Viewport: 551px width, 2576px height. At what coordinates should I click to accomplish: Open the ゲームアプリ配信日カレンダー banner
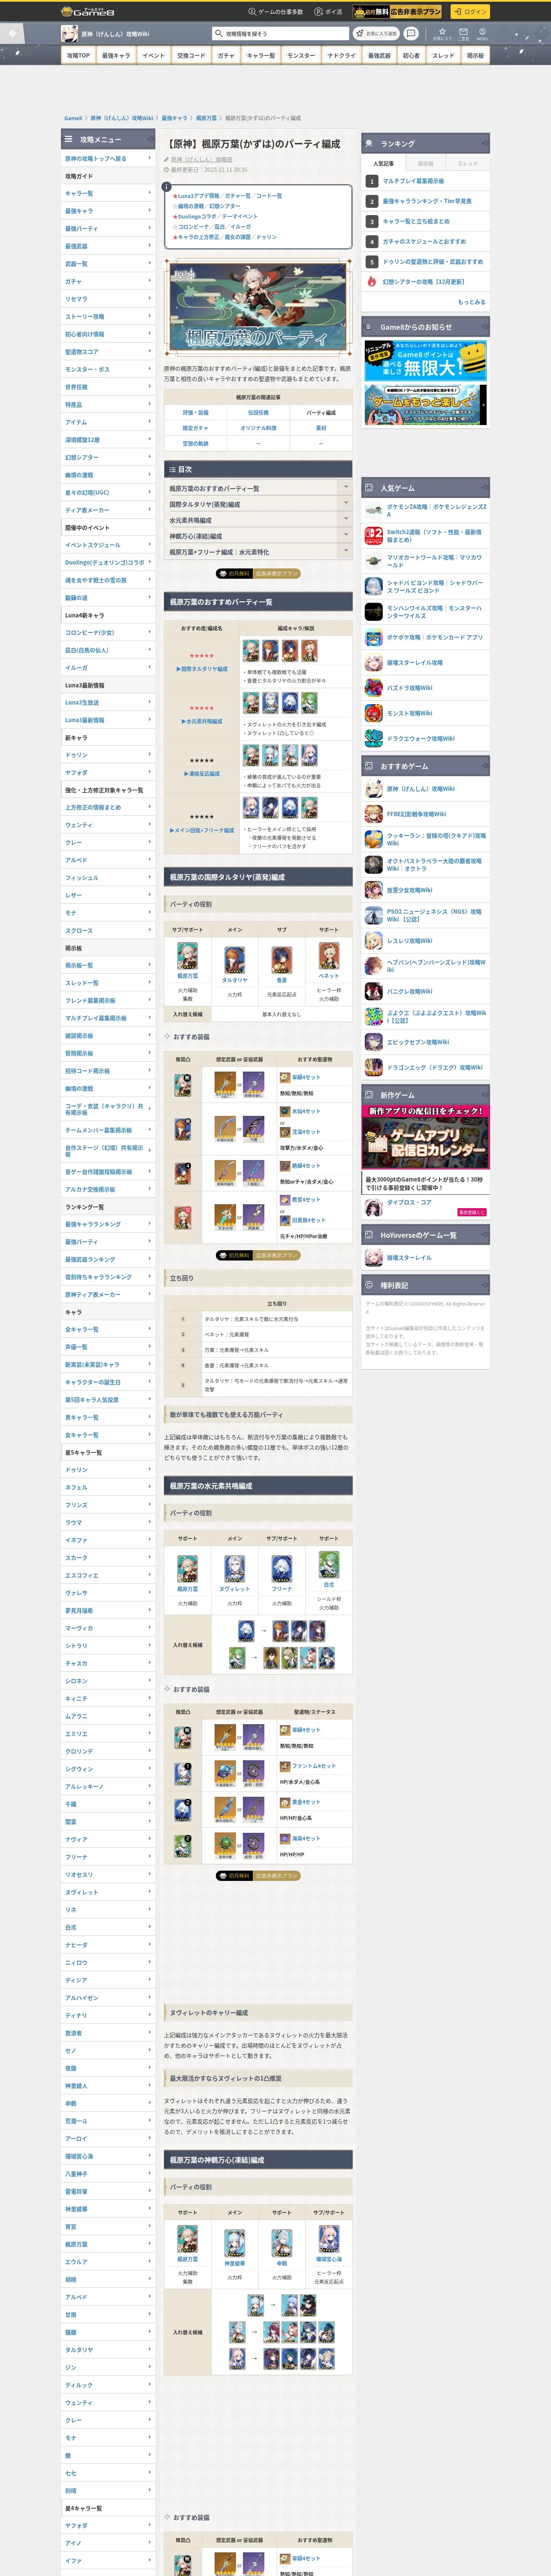pyautogui.click(x=426, y=1137)
